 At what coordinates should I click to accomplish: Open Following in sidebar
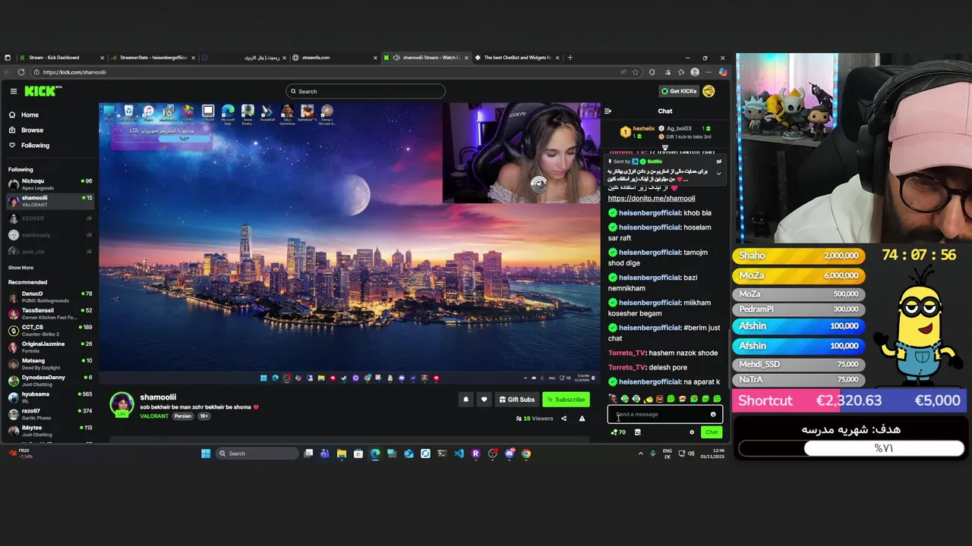[x=29, y=145]
